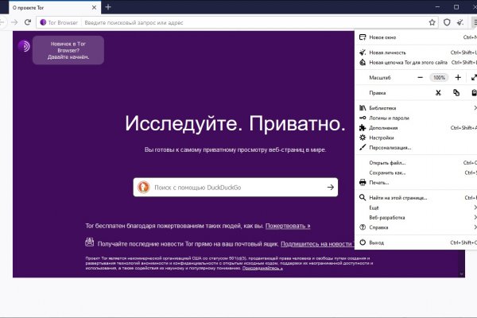477x318 pixels.
Task: Click the copy icon in the Правка row
Action: pos(456,93)
